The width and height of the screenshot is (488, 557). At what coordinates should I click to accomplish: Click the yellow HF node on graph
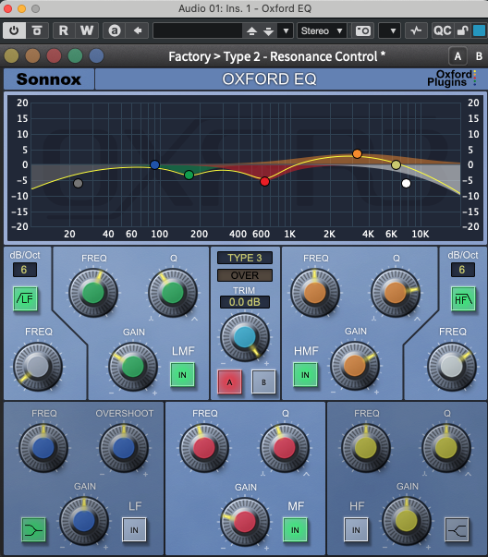(x=396, y=164)
